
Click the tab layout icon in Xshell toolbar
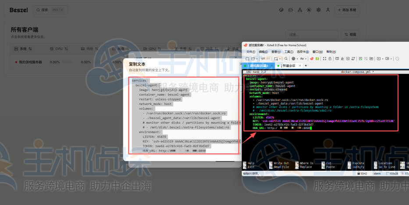coord(378,59)
